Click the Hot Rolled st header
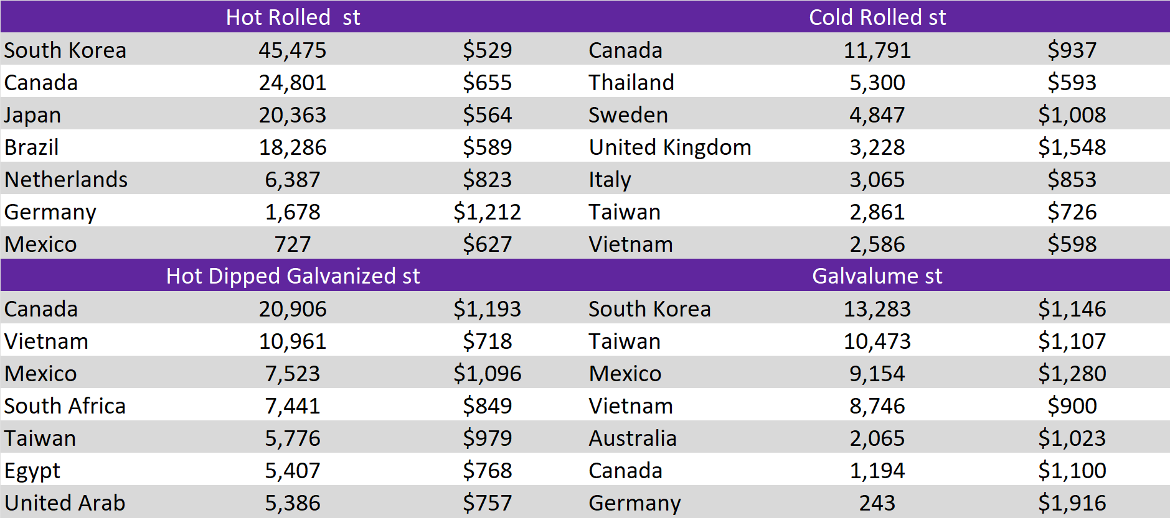The height and width of the screenshot is (518, 1170). point(293,17)
